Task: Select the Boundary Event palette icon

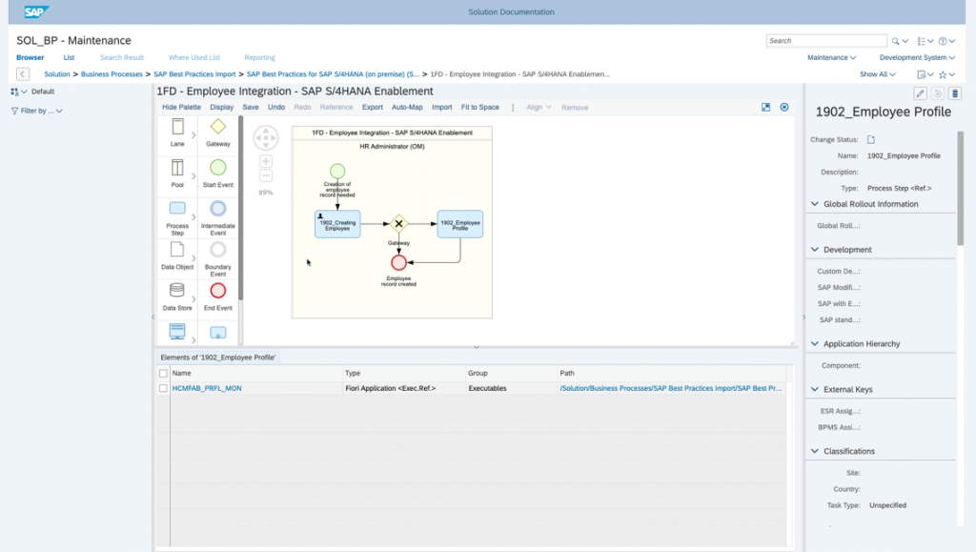Action: pyautogui.click(x=218, y=250)
